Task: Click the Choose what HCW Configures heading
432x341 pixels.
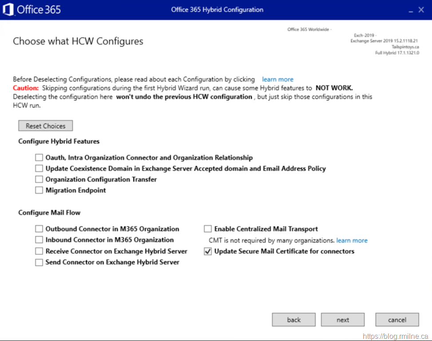Action: 78,41
